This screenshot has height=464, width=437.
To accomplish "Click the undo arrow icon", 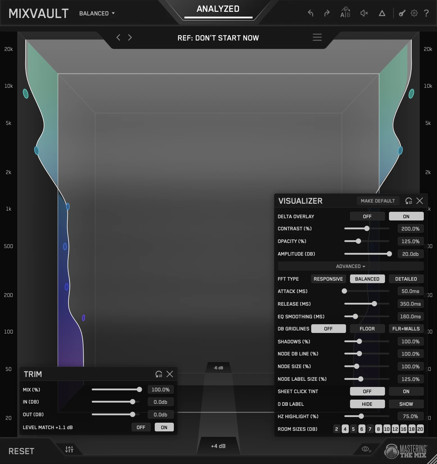I will pos(310,13).
